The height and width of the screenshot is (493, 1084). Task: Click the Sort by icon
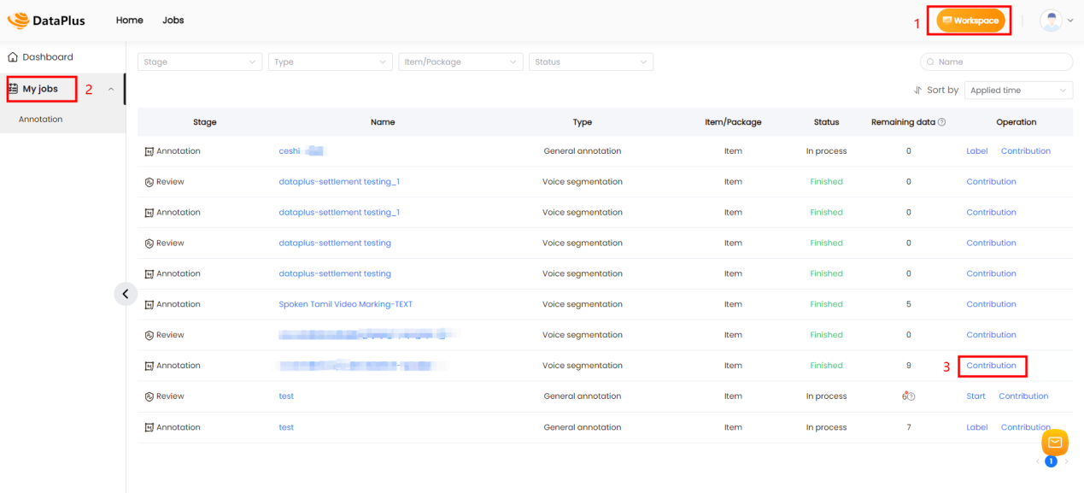917,90
